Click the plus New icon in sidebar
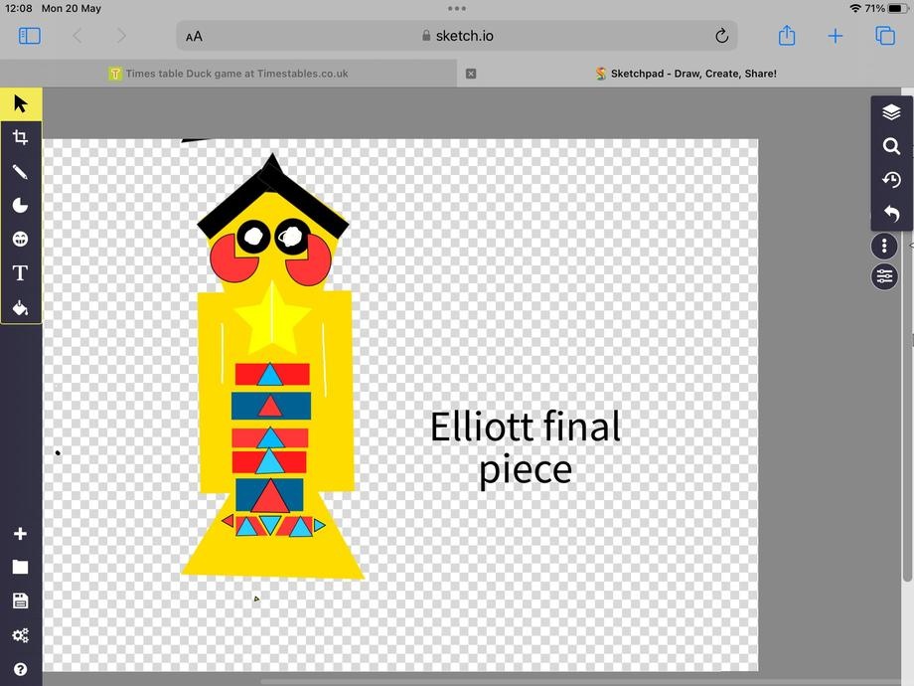The height and width of the screenshot is (686, 914). pyautogui.click(x=21, y=534)
